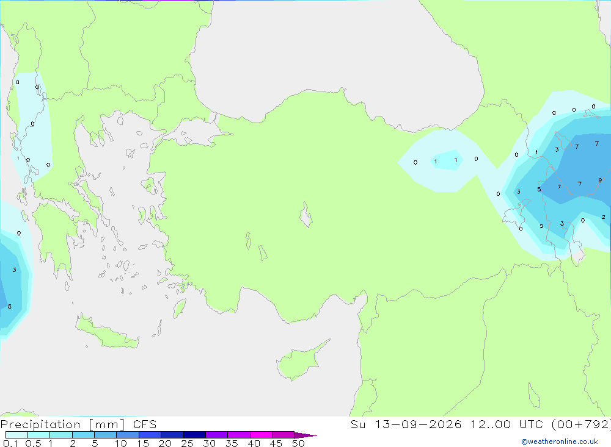
Task: Pick the legend swatch for 15–20 mm
Action: [150, 435]
